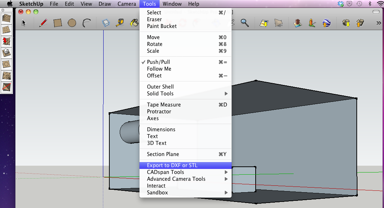
Task: Expand the Sandbox submenu
Action: (x=185, y=193)
